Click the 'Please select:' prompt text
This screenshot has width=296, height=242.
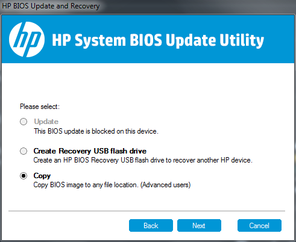(40, 107)
